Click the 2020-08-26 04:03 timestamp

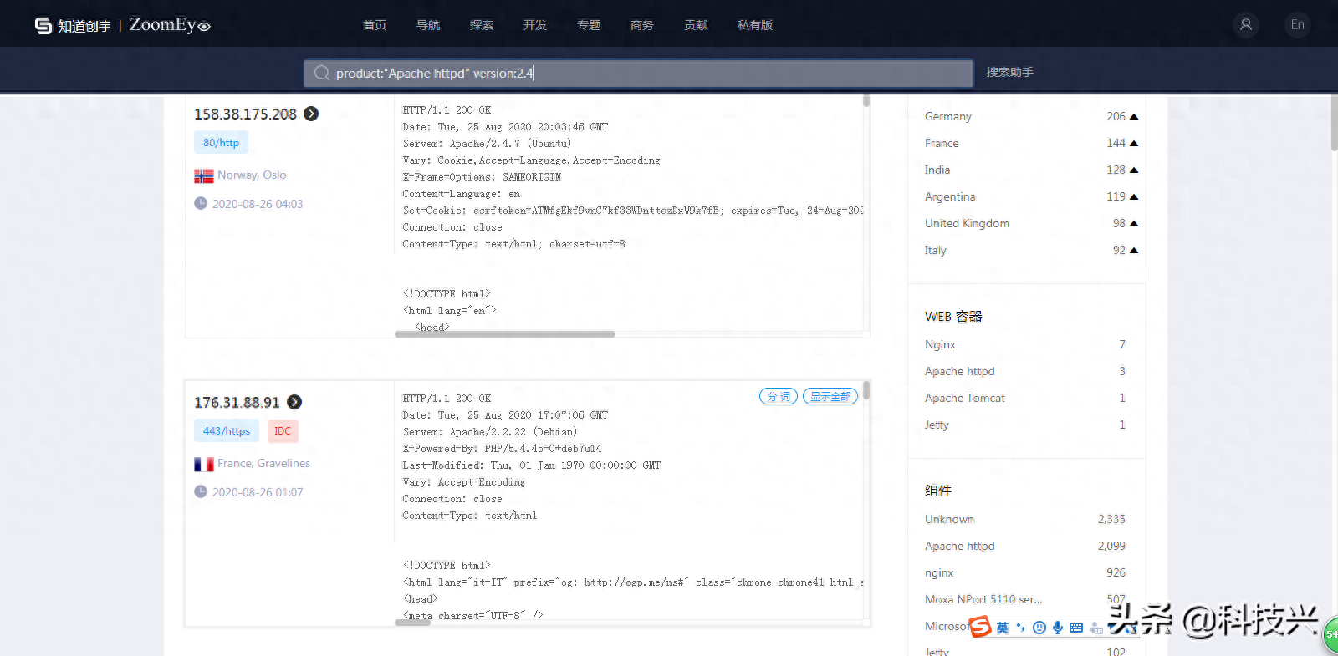point(258,204)
